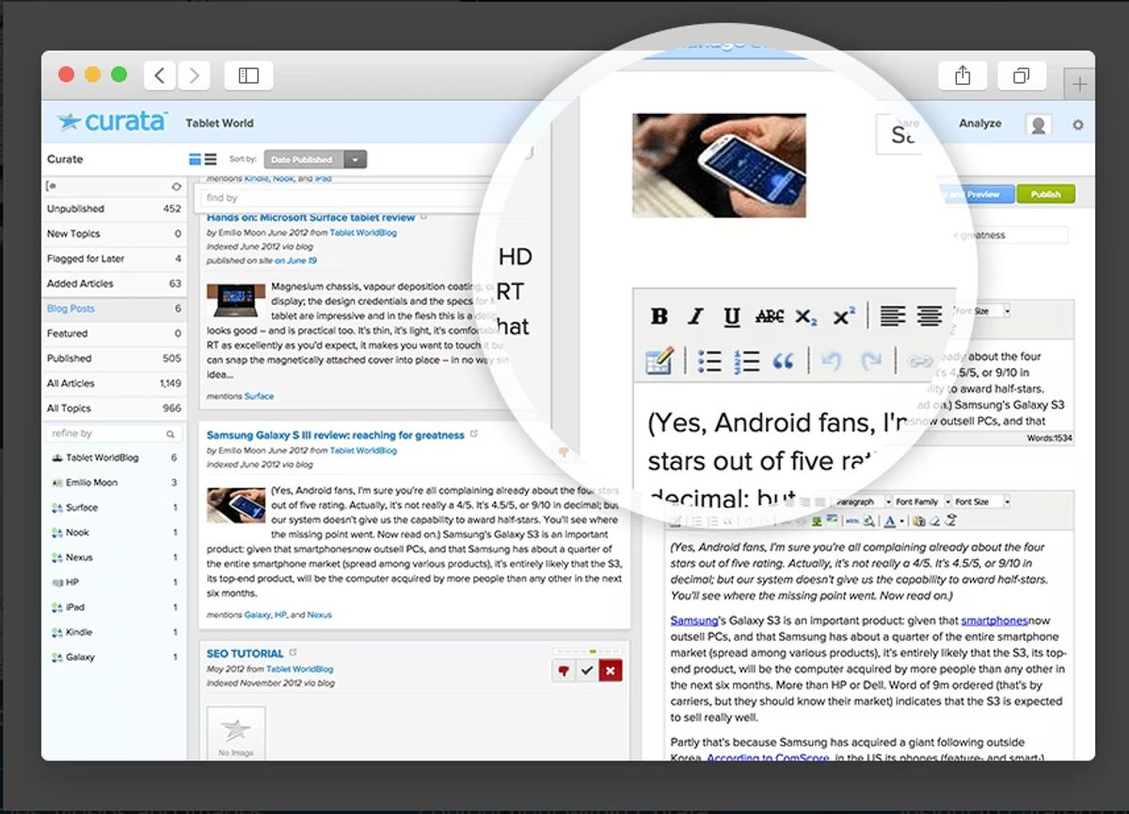Center-align text in the magnified toolbar
Screen dimensions: 1129x814
pyautogui.click(x=930, y=316)
